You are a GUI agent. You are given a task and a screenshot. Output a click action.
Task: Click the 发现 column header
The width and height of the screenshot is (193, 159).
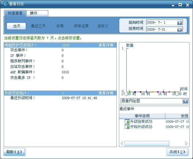pyautogui.click(x=177, y=116)
